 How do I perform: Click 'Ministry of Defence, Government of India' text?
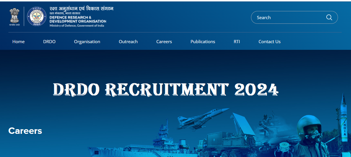77,25
